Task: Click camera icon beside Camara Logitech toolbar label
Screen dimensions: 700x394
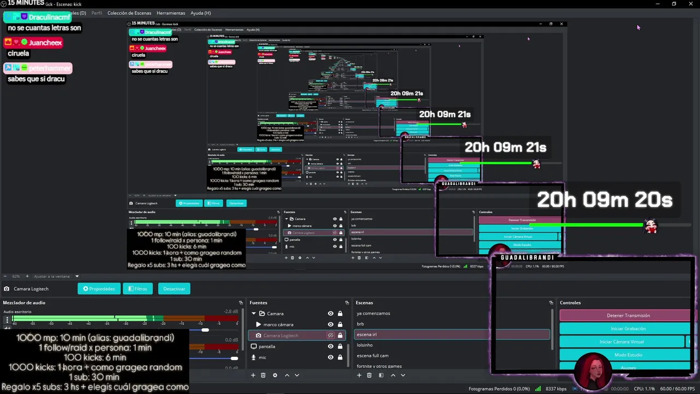Action: point(7,289)
